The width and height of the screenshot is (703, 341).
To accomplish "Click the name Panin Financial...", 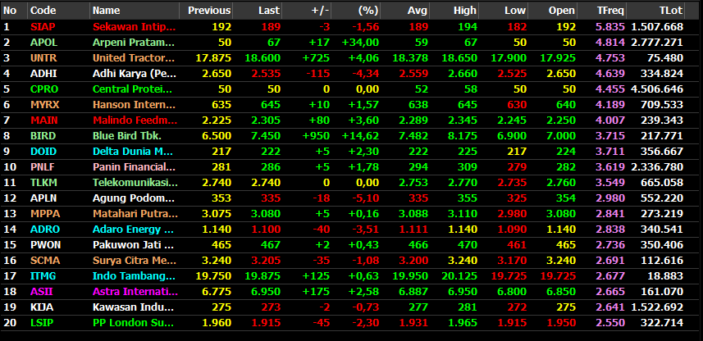I will pos(134,167).
